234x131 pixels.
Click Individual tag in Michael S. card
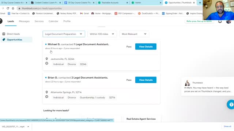(x=58, y=64)
